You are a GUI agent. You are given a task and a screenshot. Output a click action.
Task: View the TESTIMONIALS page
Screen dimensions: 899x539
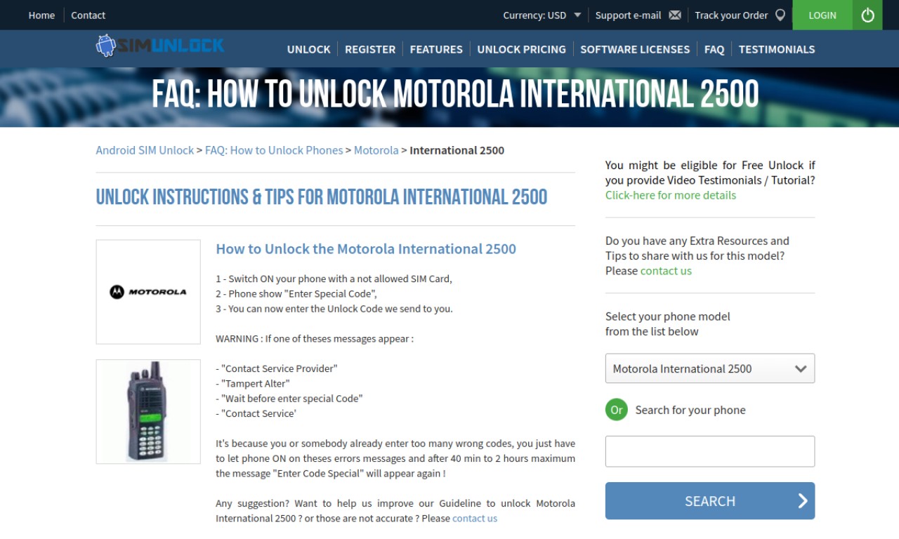[x=777, y=49]
